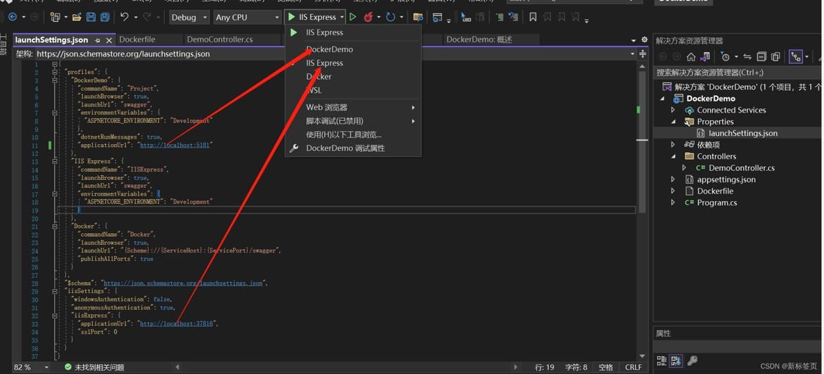The width and height of the screenshot is (824, 374).
Task: Click the Sync with Active Document icon
Action: 747,56
